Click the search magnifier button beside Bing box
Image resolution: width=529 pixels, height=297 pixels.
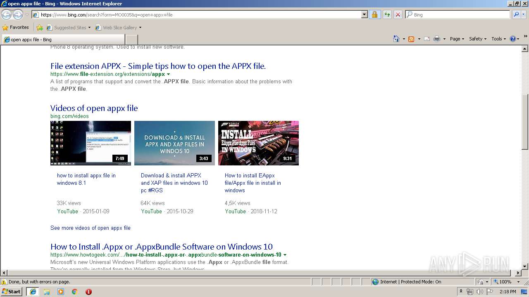(x=516, y=14)
